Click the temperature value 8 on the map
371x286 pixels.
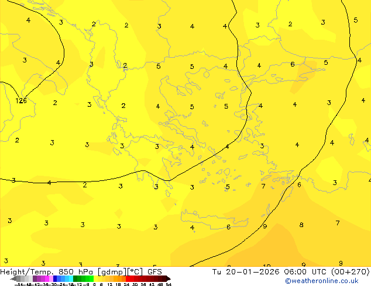(x=301, y=225)
